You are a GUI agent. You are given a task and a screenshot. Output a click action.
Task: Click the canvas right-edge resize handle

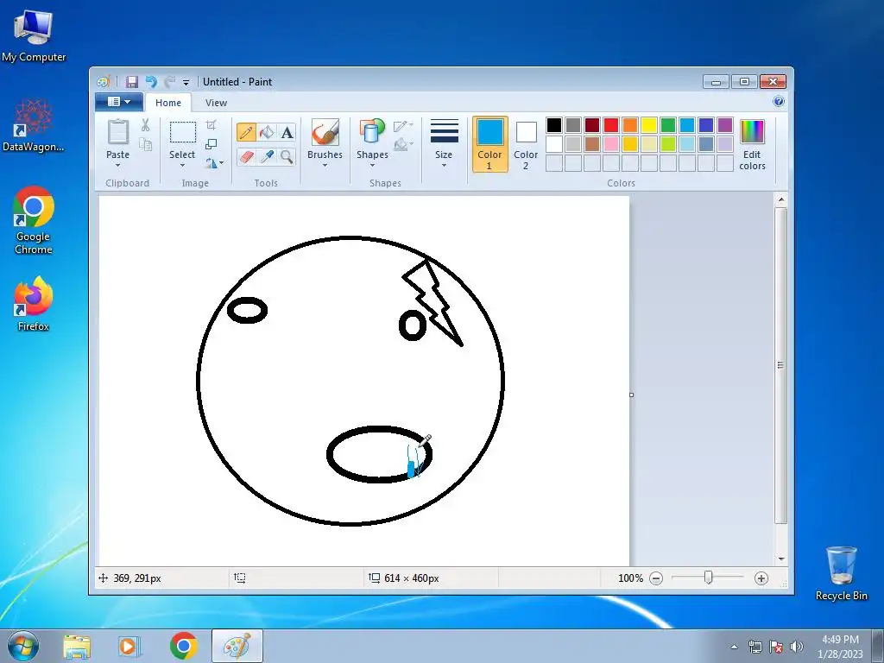[x=631, y=395]
